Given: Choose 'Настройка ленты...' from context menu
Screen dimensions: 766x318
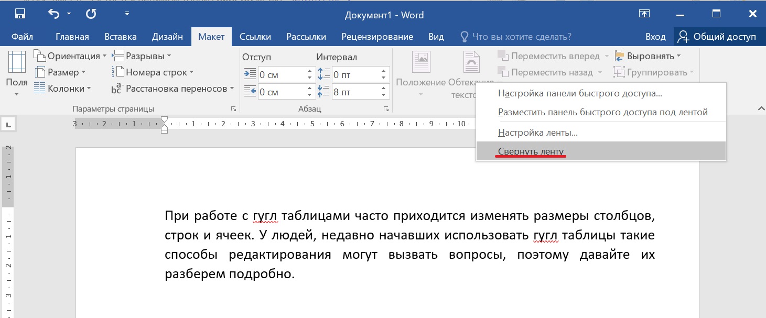Looking at the screenshot, I should [601, 133].
